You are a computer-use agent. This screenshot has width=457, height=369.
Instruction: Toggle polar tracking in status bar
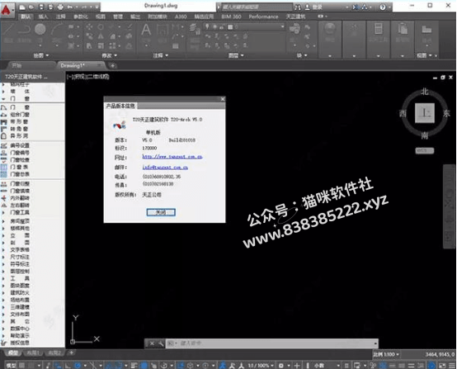click(x=78, y=365)
